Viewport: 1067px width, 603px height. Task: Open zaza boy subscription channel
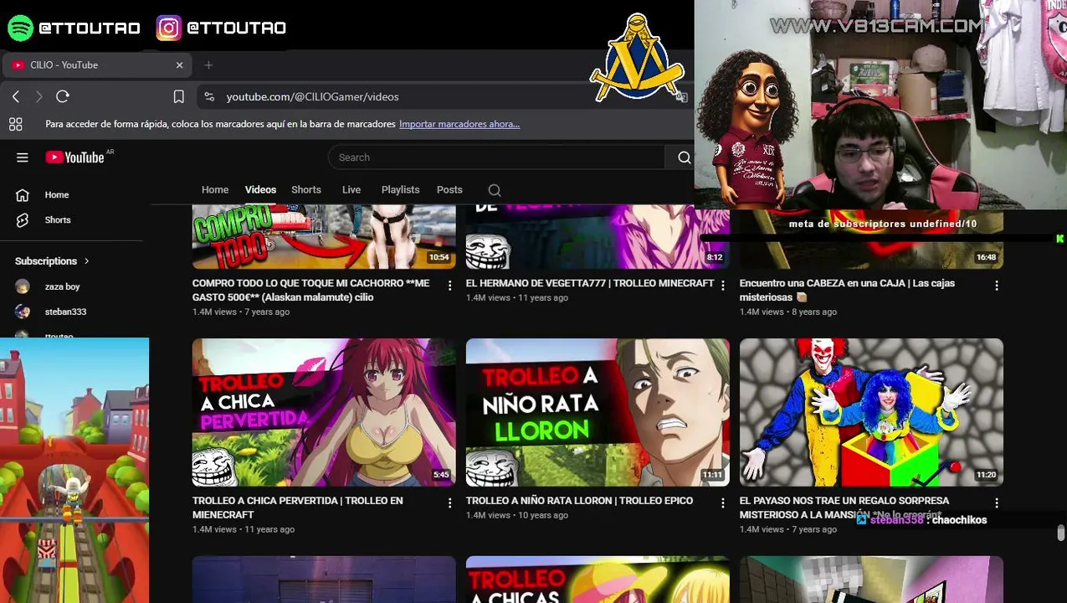click(61, 286)
